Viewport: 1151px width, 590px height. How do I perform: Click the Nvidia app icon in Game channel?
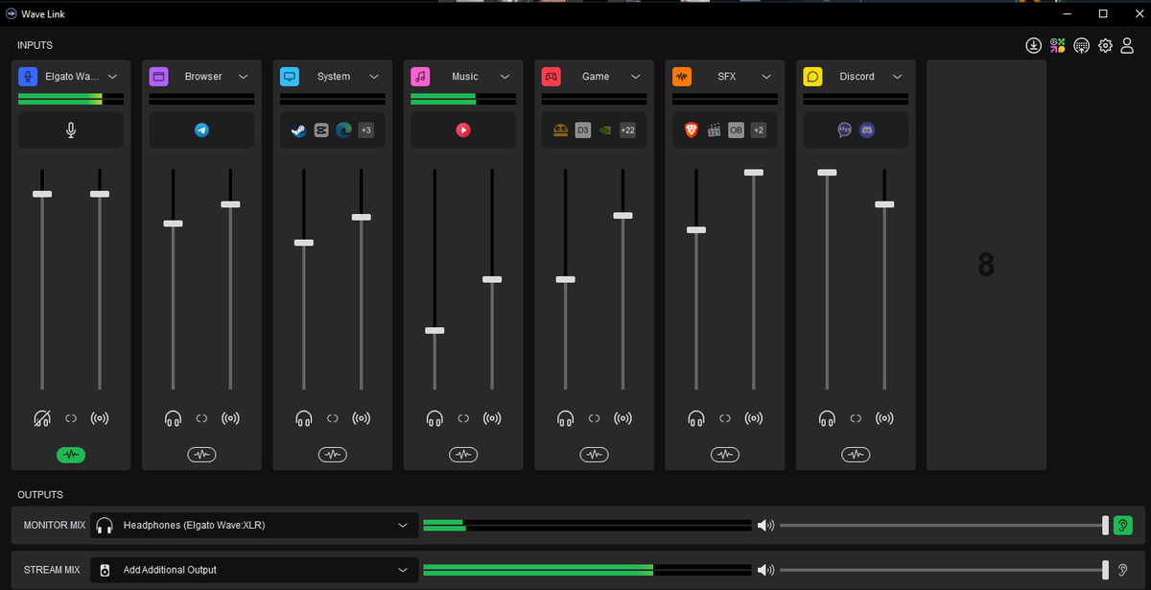605,130
